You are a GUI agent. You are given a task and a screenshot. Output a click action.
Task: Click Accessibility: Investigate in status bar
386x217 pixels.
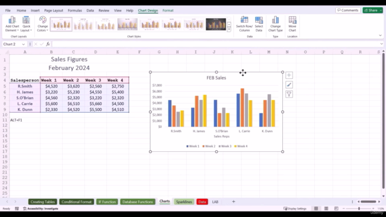pyautogui.click(x=41, y=209)
